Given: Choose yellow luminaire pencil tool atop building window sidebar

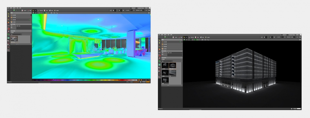Looking at the screenshot, I should [159, 40].
